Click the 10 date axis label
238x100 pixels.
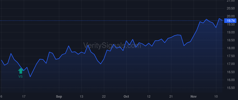[216, 97]
